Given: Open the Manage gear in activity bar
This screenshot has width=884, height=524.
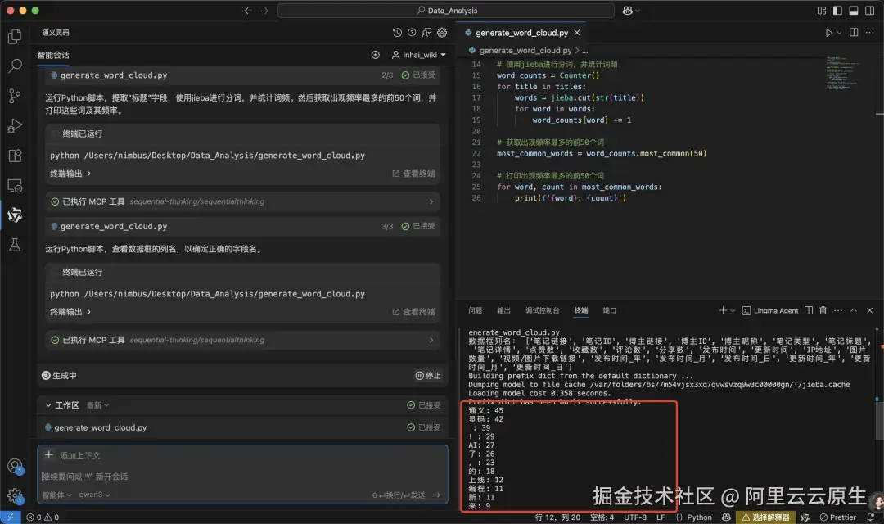Looking at the screenshot, I should pos(15,496).
